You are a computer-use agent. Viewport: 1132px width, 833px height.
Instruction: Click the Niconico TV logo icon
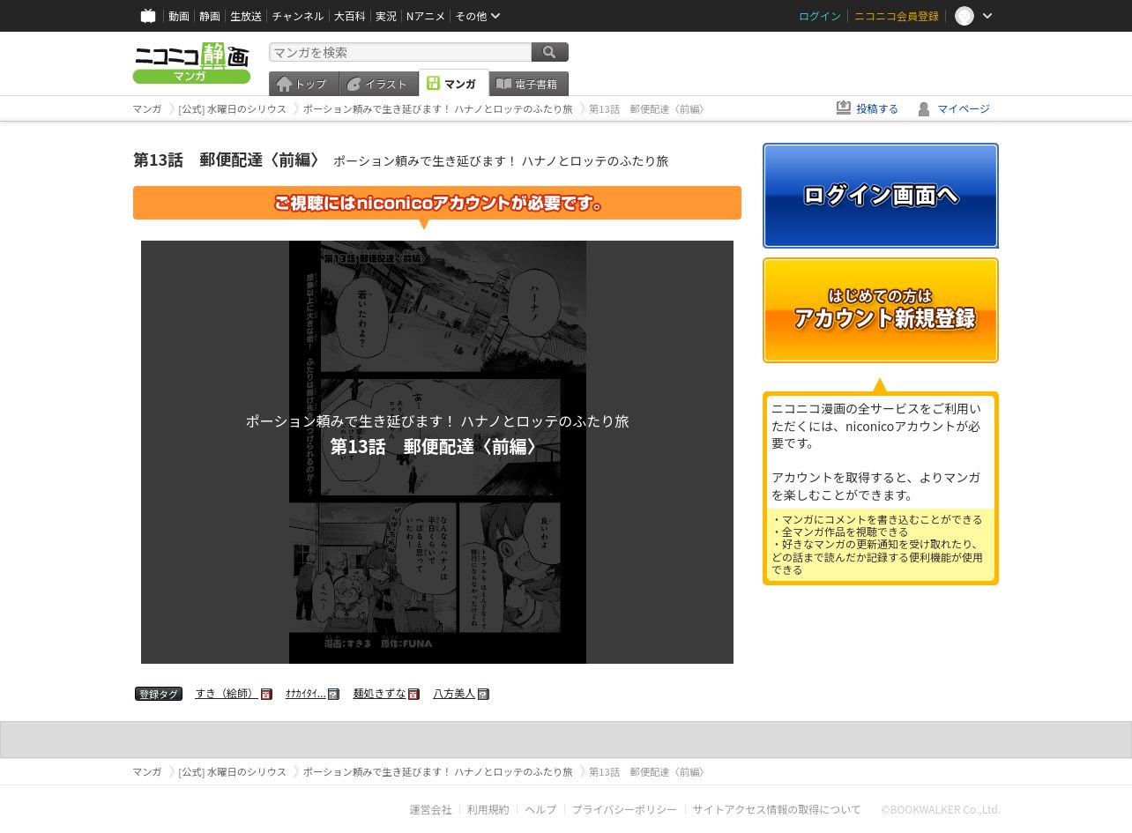click(x=148, y=16)
